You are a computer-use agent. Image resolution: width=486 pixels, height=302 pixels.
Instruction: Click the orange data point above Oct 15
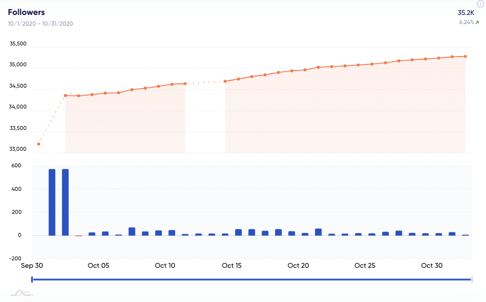226,81
